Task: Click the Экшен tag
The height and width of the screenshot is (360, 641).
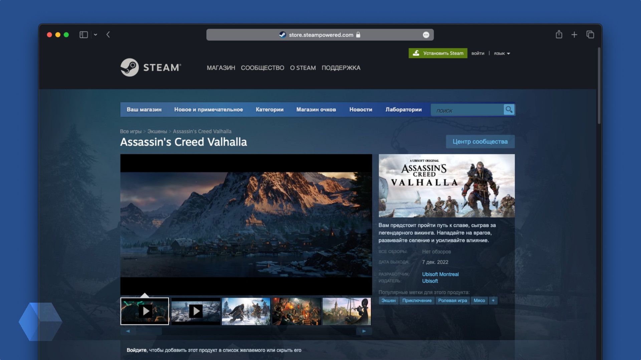Action: pos(389,301)
